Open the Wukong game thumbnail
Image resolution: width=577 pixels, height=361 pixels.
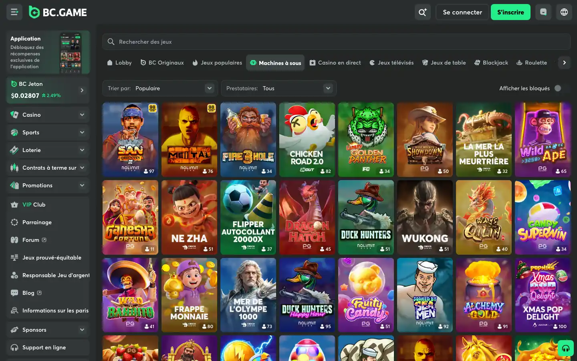425,217
